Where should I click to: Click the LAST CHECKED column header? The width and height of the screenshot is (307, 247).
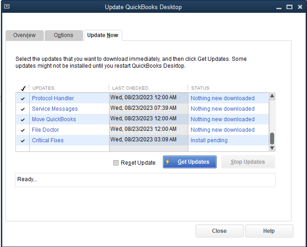pos(130,88)
